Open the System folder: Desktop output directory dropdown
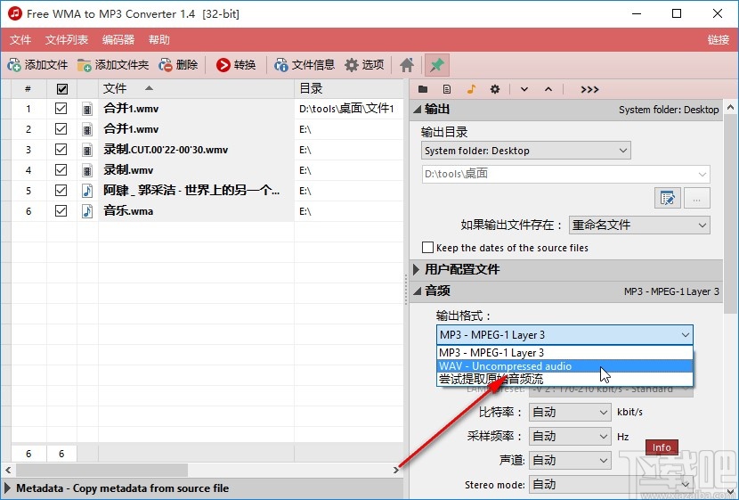 point(525,151)
